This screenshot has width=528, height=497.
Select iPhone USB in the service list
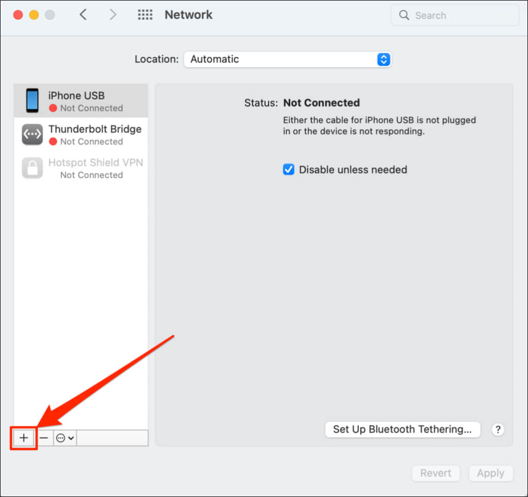(x=81, y=101)
